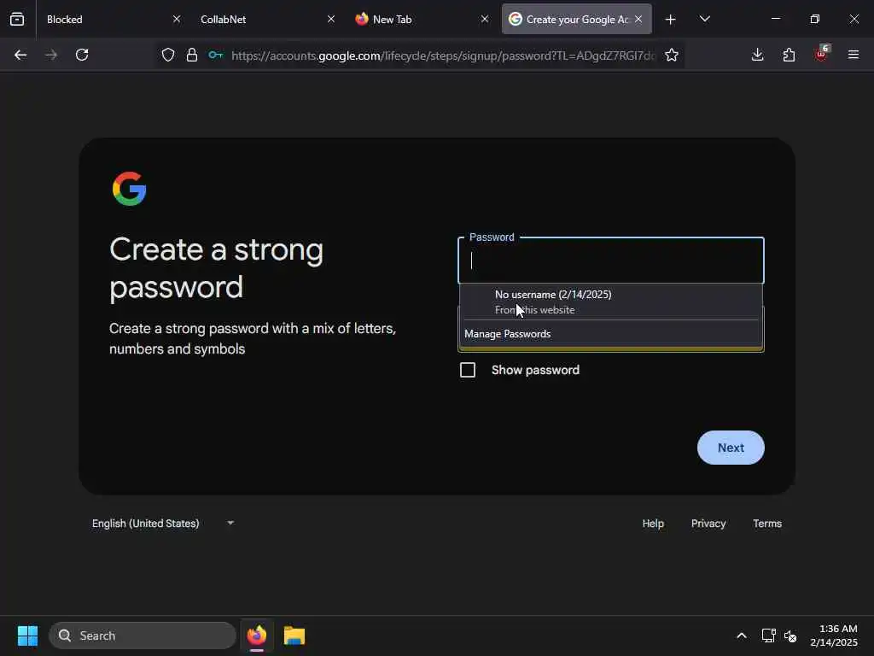Screen dimensions: 874x656
Task: Go back one page
Action: pos(20,55)
